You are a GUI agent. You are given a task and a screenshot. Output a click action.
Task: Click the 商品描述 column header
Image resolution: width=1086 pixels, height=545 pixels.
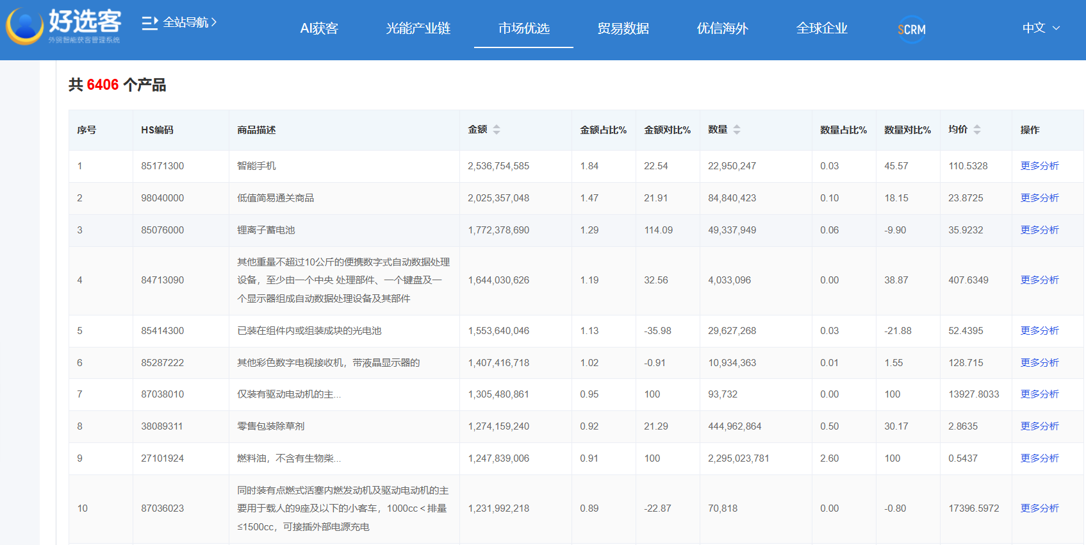(256, 130)
